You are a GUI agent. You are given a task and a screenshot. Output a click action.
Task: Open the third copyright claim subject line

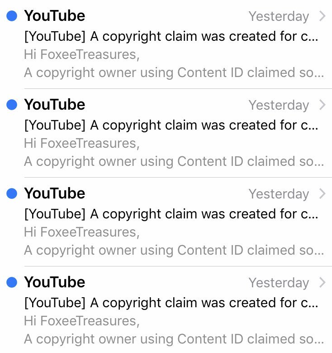(x=171, y=214)
